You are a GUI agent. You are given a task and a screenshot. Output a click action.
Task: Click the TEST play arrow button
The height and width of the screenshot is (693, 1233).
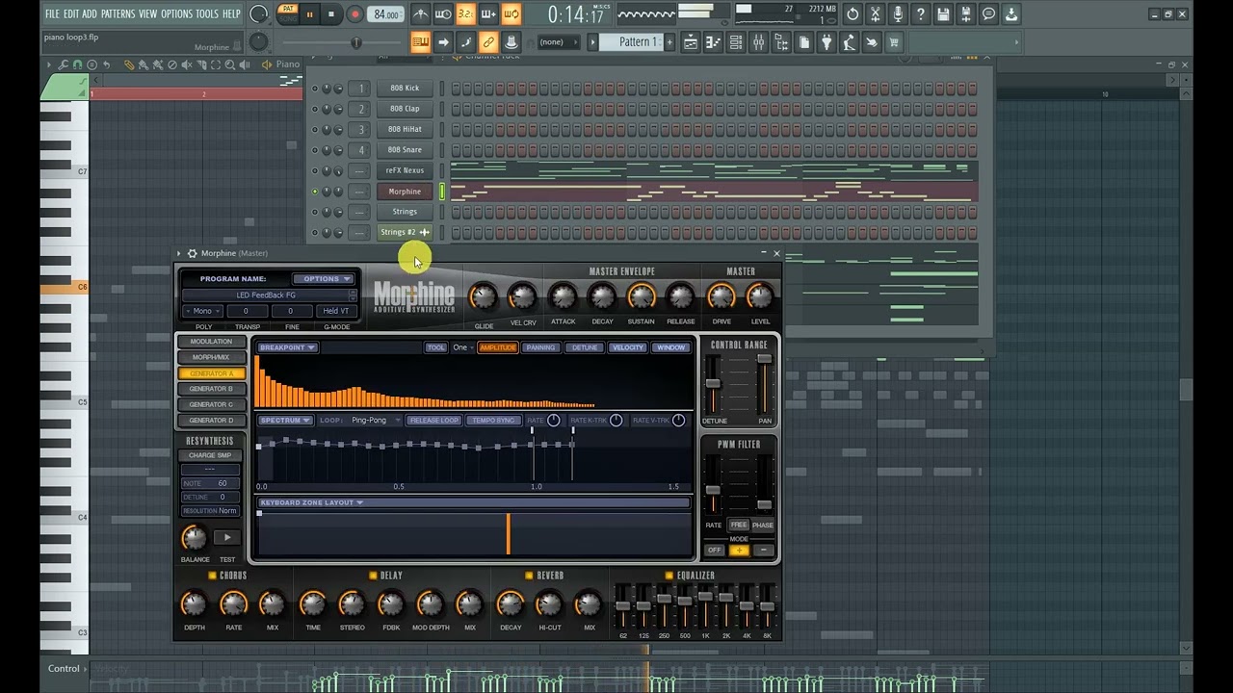pyautogui.click(x=226, y=538)
